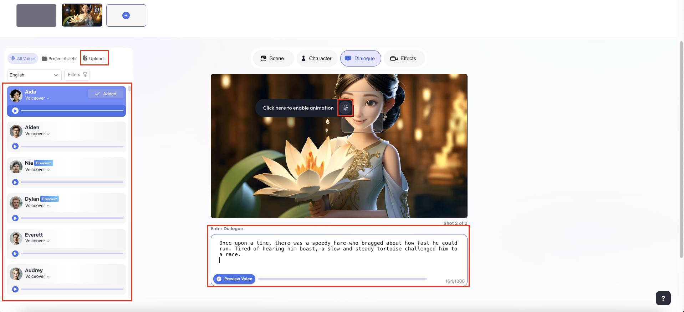Click the Premium badge next to Dylan
The width and height of the screenshot is (684, 312).
pos(50,199)
